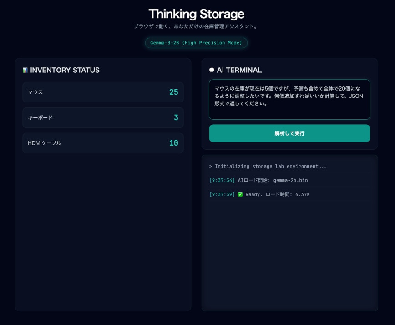Select the キーボード inventory row
This screenshot has width=395, height=325.
[x=103, y=117]
